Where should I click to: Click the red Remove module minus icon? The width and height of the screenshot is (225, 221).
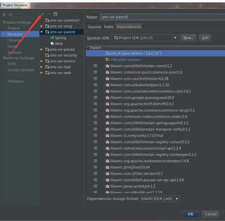click(x=49, y=14)
